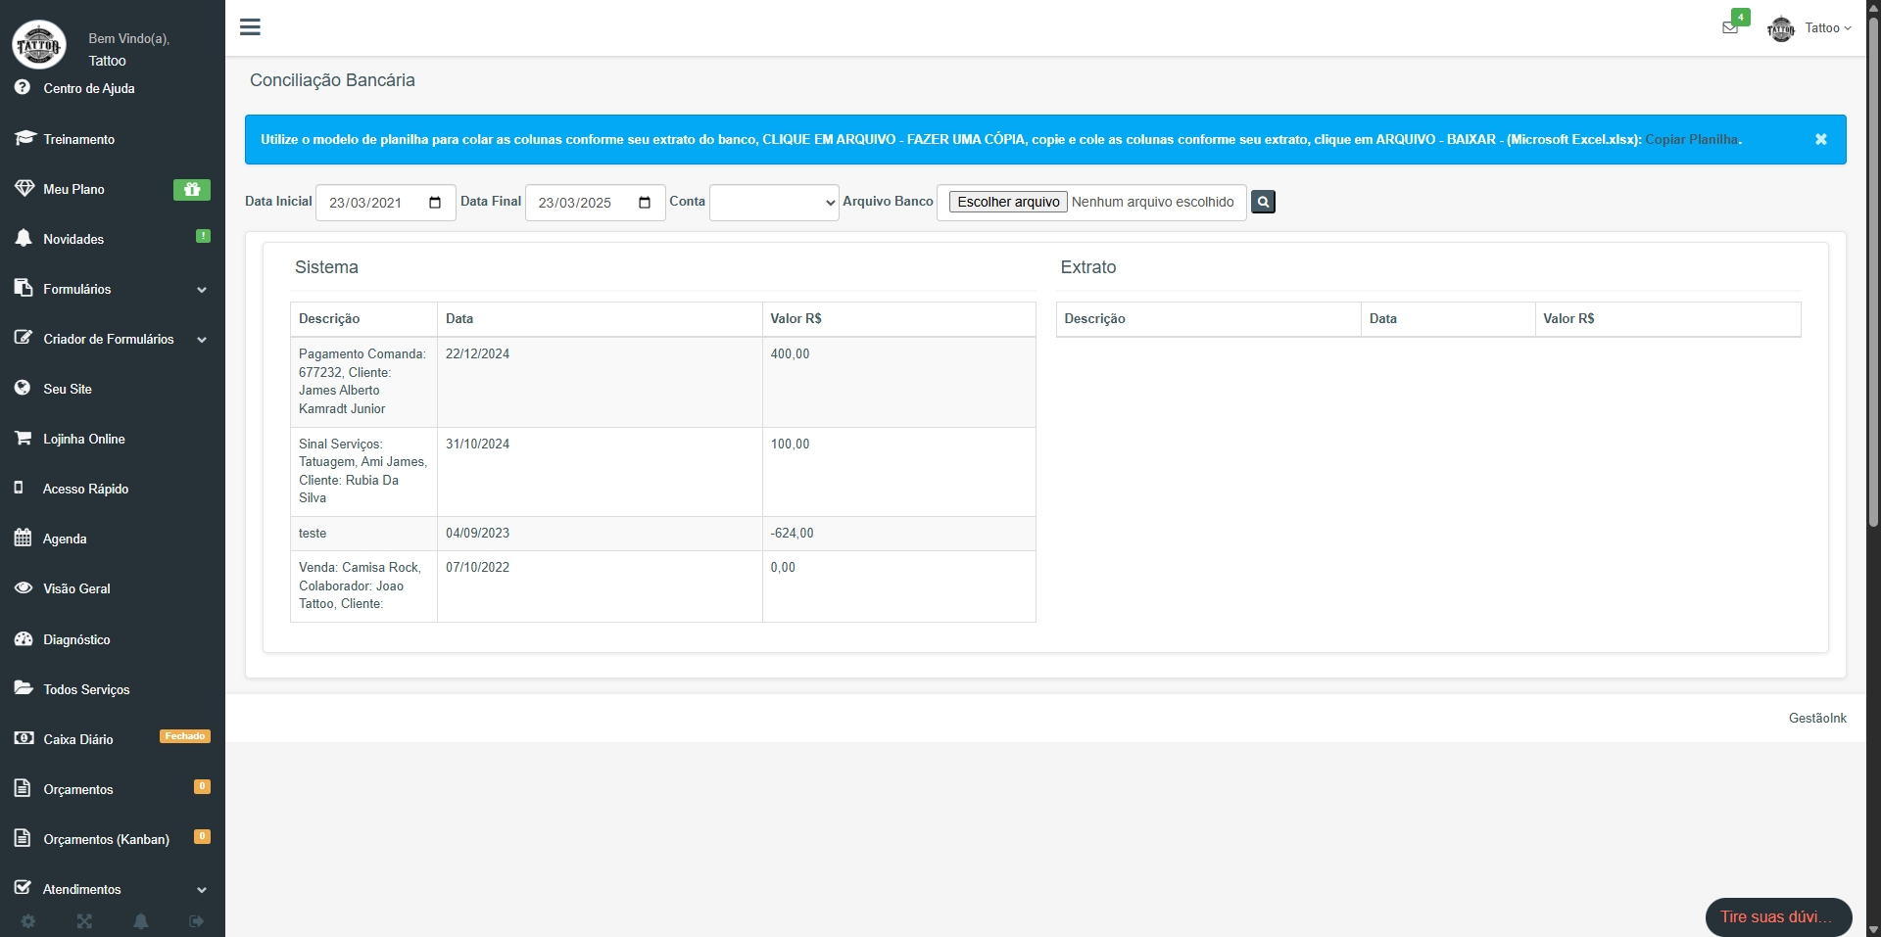Open settings gear at sidebar bottom
Screen dimensions: 1881x937
point(28,921)
